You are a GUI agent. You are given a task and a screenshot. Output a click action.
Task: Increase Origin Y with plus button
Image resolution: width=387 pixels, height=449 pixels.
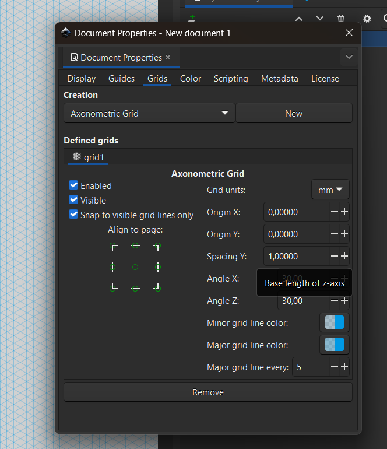(344, 234)
